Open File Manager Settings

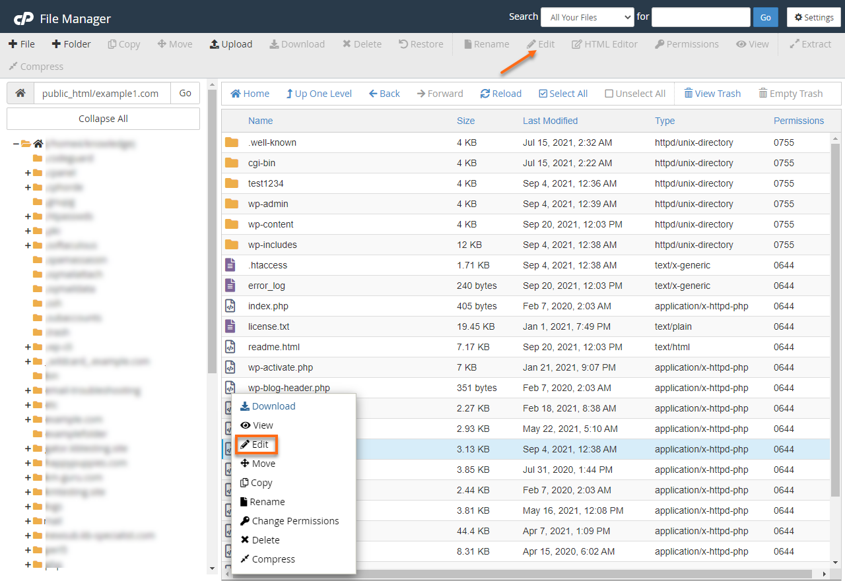tap(813, 16)
